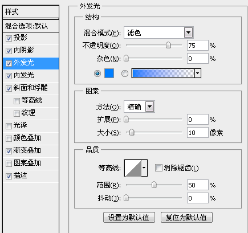
Task: Select the 投影 style row
Action: (x=31, y=38)
